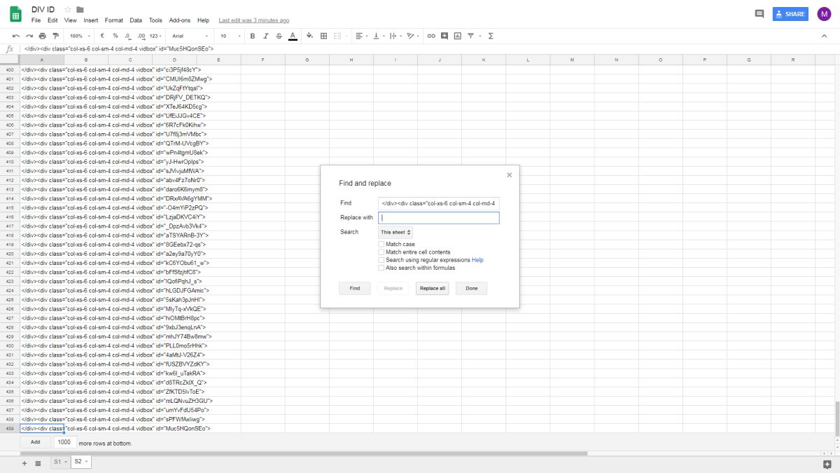Open the Arial font dropdown
840x473 pixels.
tap(190, 36)
